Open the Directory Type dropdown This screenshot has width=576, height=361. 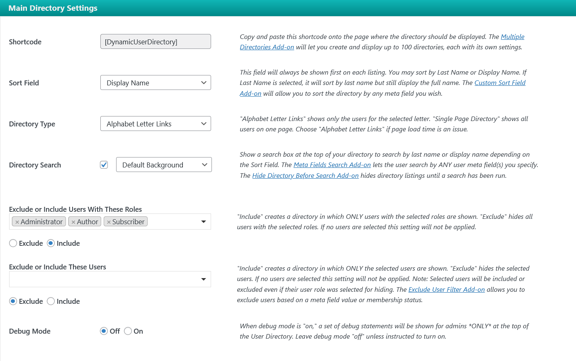pos(156,124)
